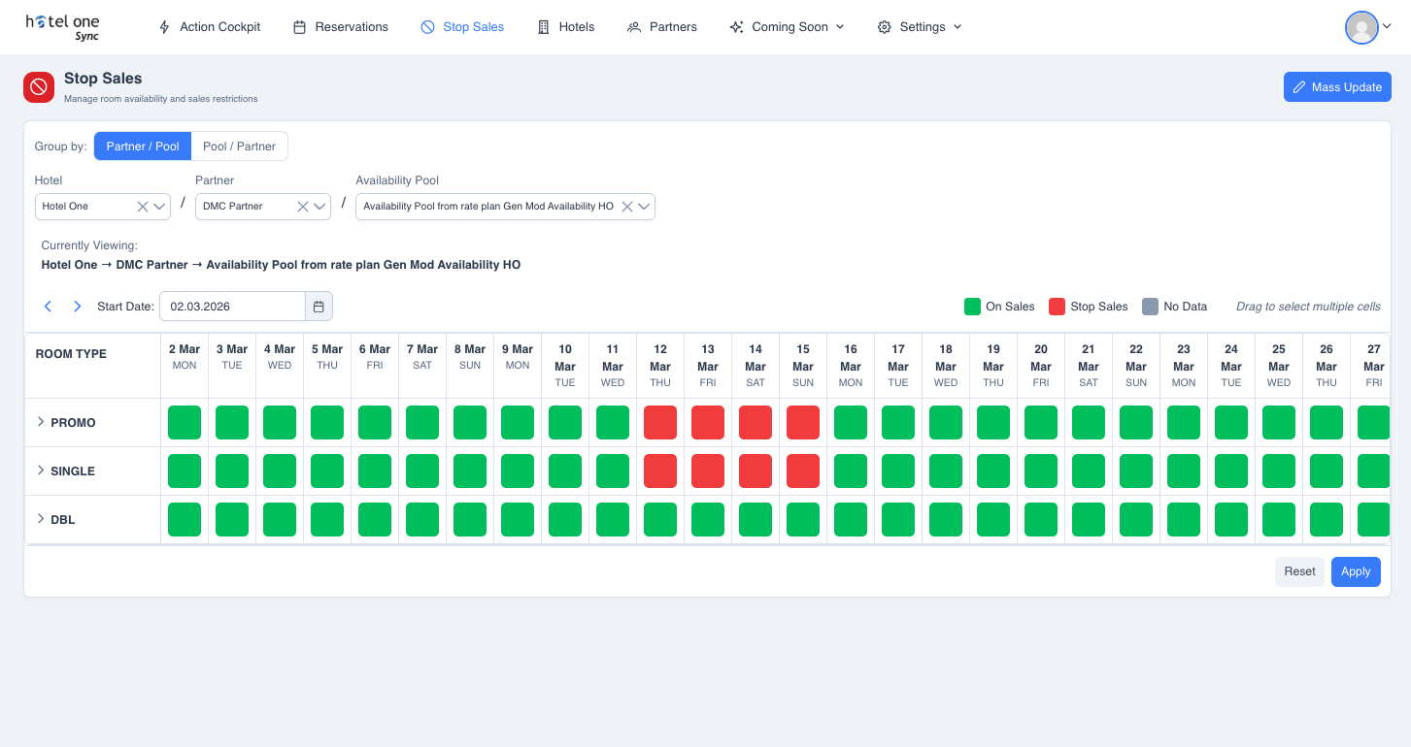The image size is (1411, 747).
Task: Switch grouping to Pool / Partner
Action: [x=239, y=146]
